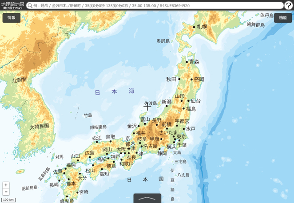Screen dimensions: 294x203
Task: Click the 福岡 city label
Action: (71, 165)
